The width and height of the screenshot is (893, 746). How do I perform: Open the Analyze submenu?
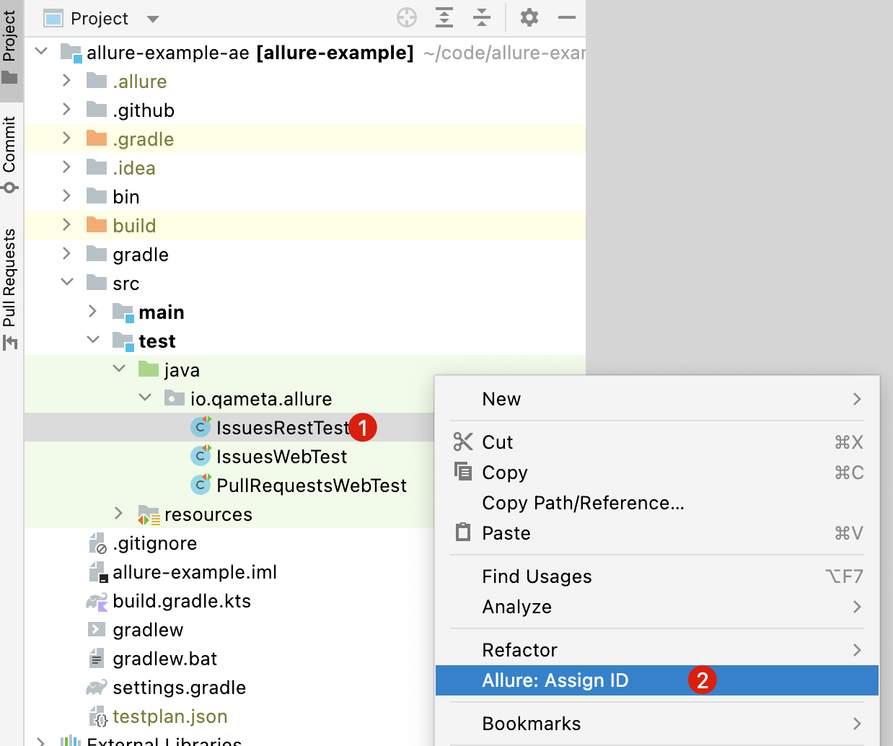657,607
